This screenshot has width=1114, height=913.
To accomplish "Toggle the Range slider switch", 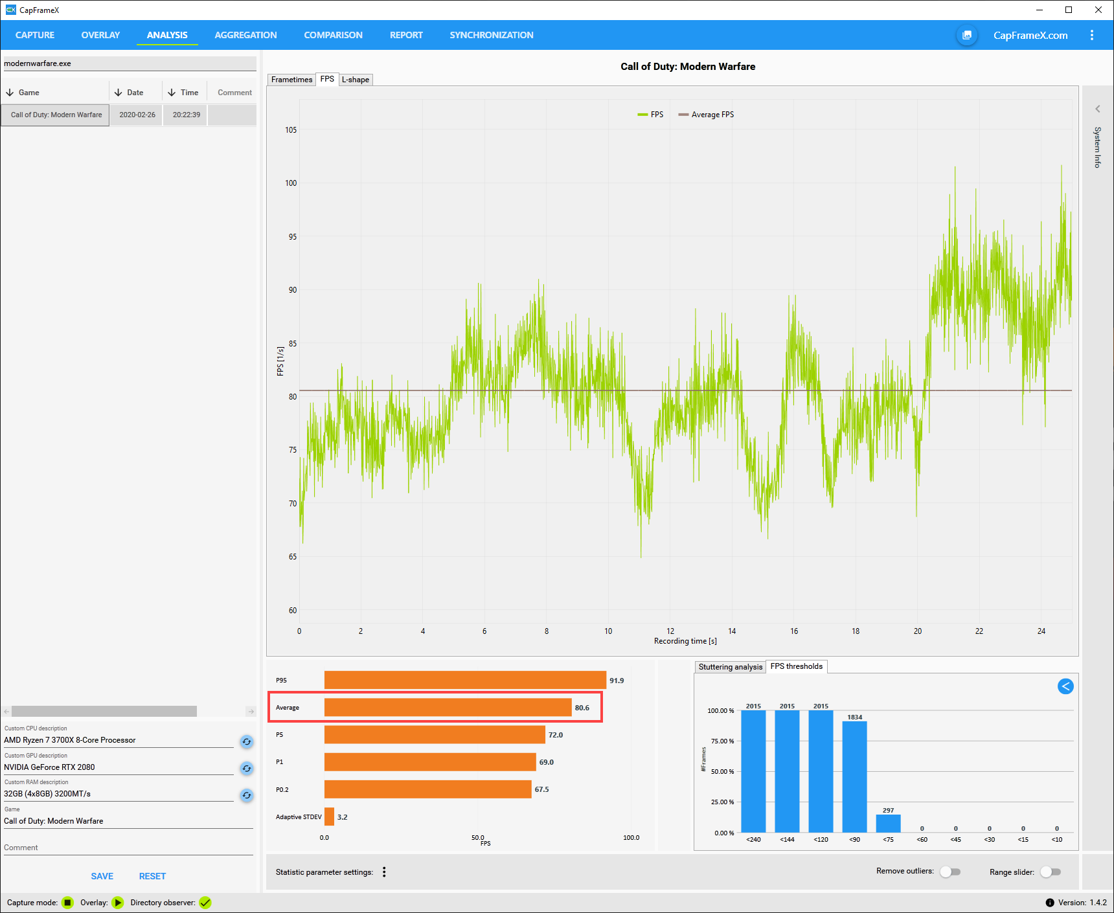I will click(1051, 872).
